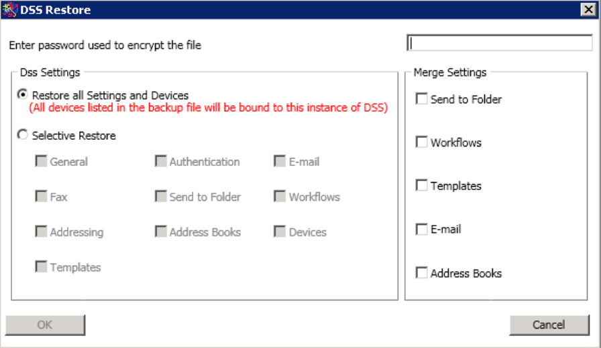This screenshot has height=348, width=601.
Task: Check the General selective restore checkbox
Action: click(41, 161)
